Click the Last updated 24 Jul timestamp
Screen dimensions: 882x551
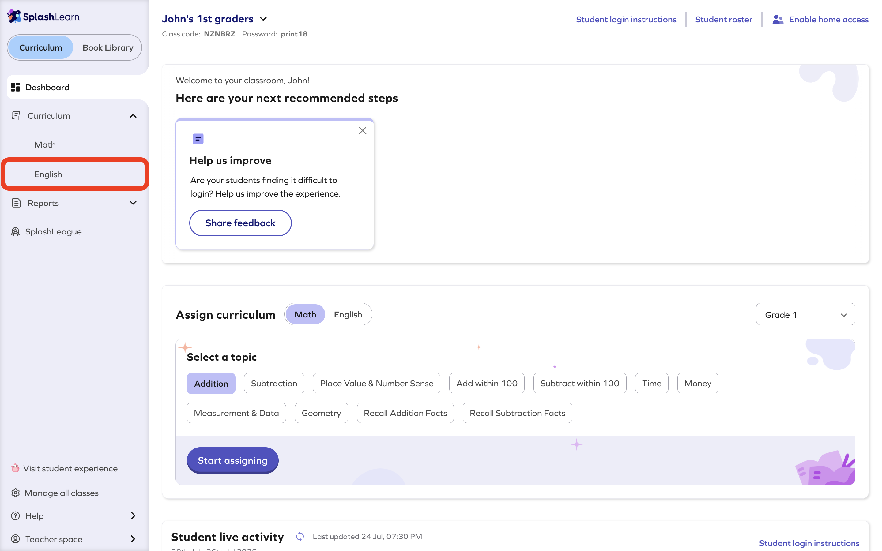click(x=367, y=536)
